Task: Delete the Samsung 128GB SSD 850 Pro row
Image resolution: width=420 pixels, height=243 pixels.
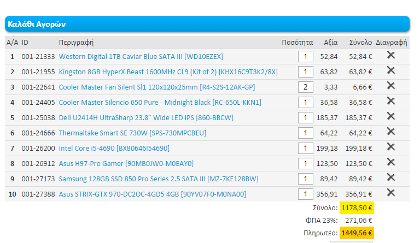Action: [x=391, y=177]
